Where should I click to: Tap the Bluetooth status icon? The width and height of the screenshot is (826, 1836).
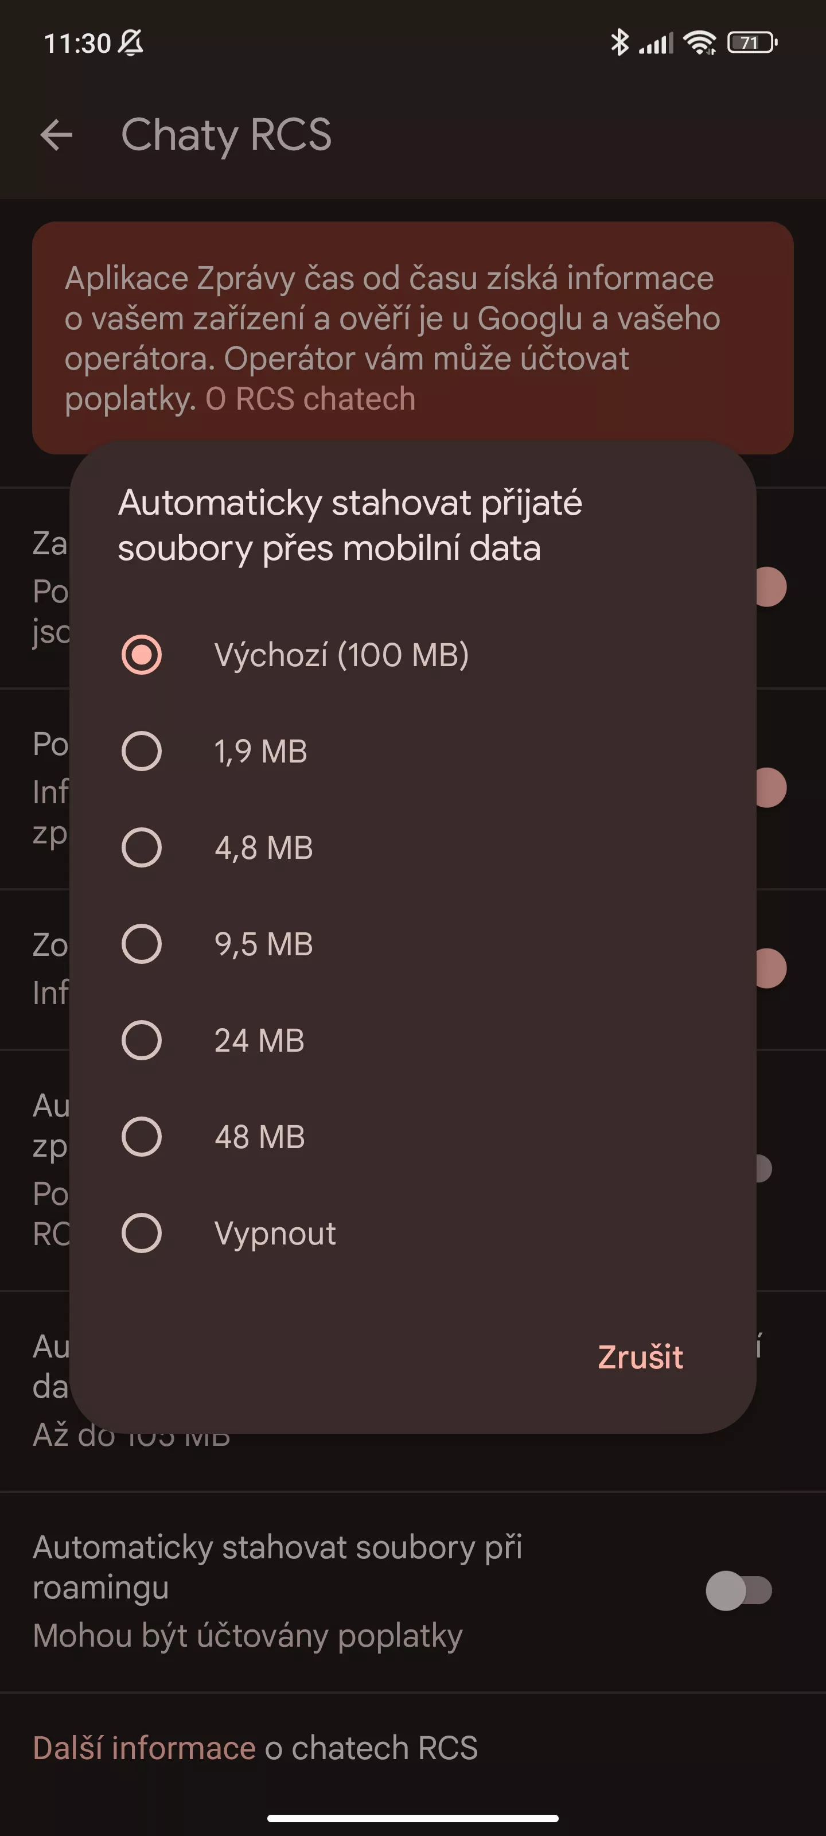click(619, 43)
